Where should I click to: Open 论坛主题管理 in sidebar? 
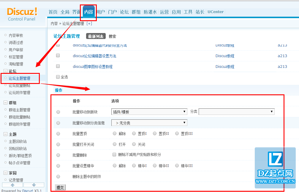click(20, 78)
